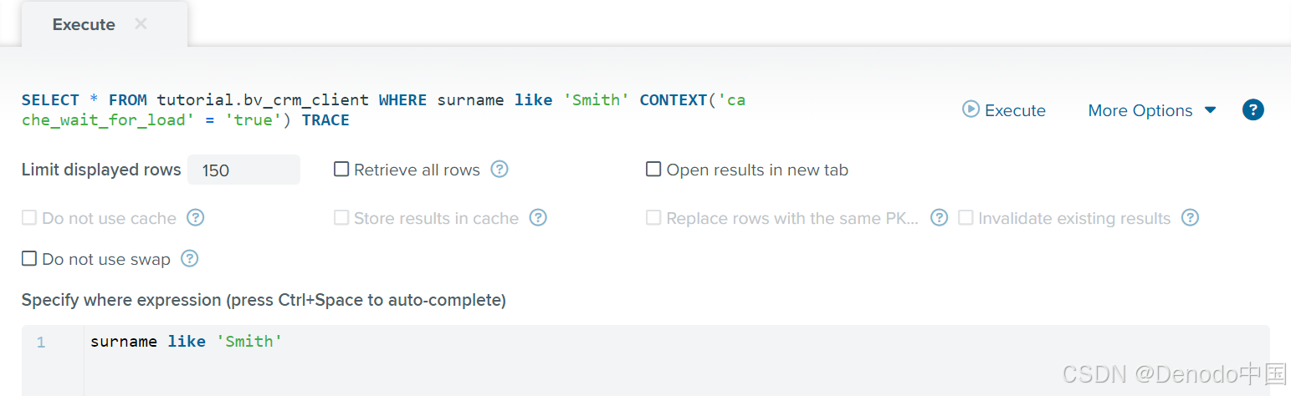Expand the More Options dropdown
1291x396 pixels.
1151,110
